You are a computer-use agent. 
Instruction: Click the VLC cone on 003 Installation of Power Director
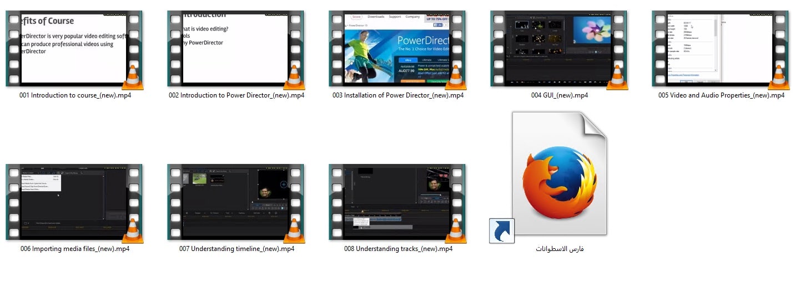455,77
